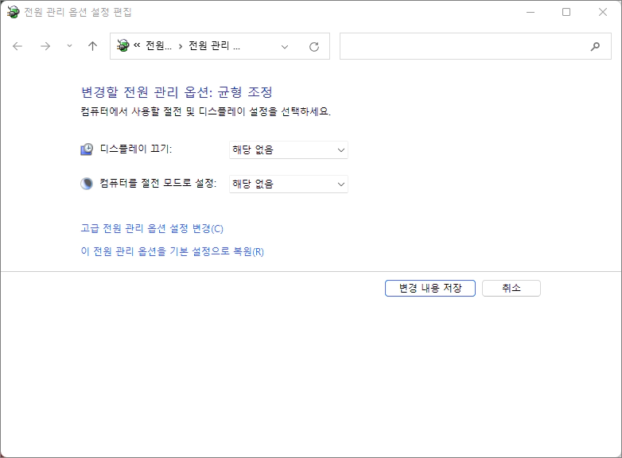
Task: Click the title bar power options icon
Action: click(13, 12)
